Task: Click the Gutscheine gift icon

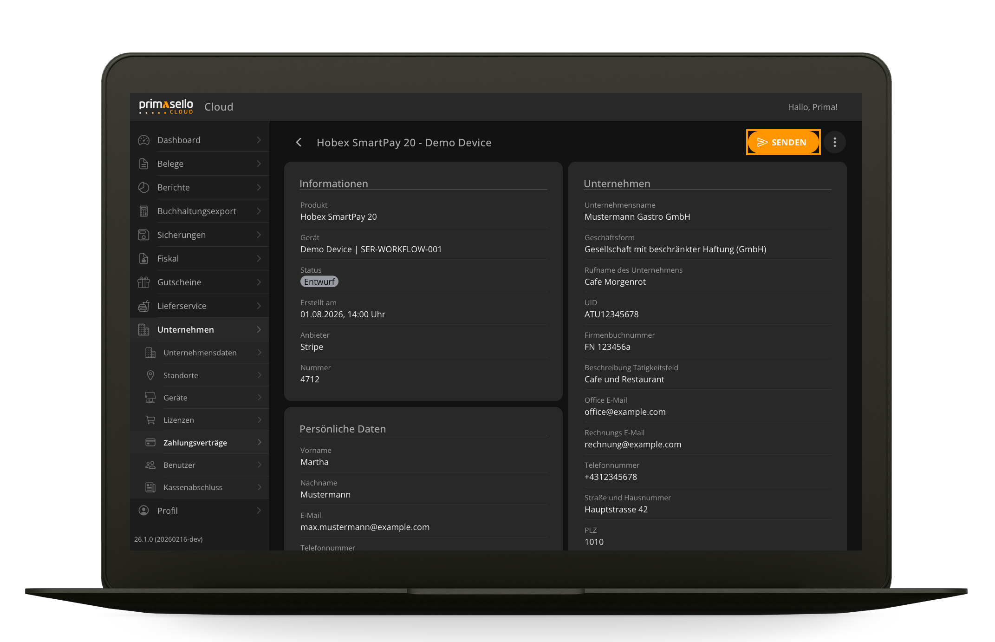Action: pyautogui.click(x=144, y=282)
